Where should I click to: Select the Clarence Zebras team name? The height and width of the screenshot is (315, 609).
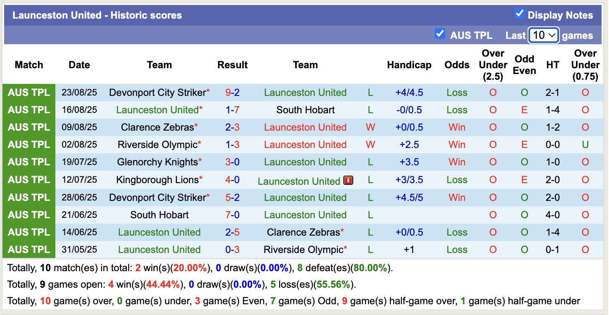157,127
